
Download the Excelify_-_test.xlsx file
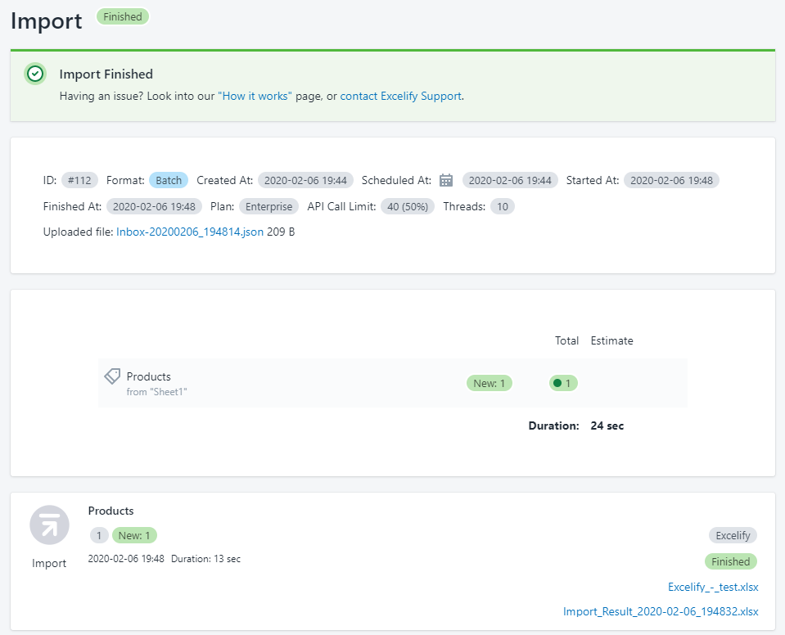[713, 587]
